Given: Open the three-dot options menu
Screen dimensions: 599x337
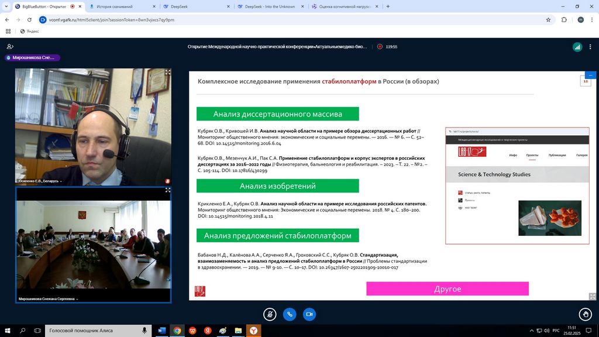Looking at the screenshot, I should point(591,46).
